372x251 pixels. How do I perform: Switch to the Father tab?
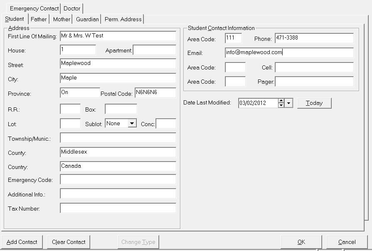click(x=39, y=19)
